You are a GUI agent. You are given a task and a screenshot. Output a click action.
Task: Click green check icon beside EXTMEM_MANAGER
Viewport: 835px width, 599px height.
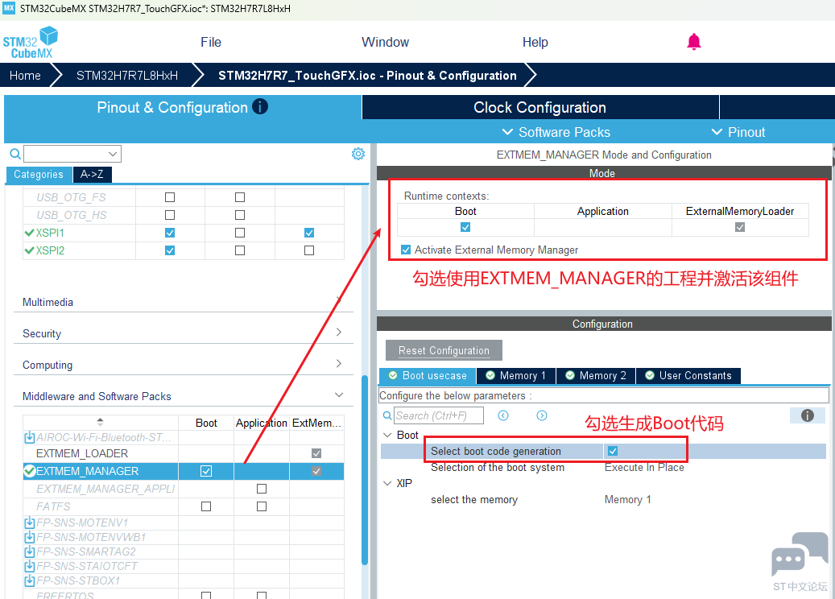pyautogui.click(x=30, y=471)
